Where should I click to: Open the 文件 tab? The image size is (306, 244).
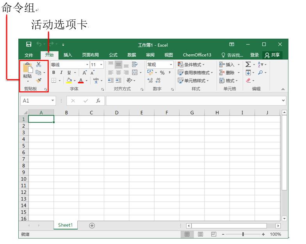(x=29, y=55)
